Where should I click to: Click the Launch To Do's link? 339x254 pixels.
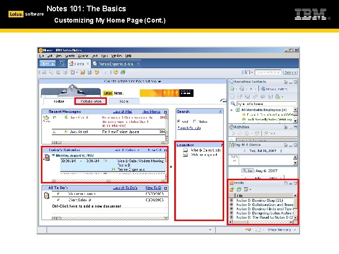[x=125, y=188]
